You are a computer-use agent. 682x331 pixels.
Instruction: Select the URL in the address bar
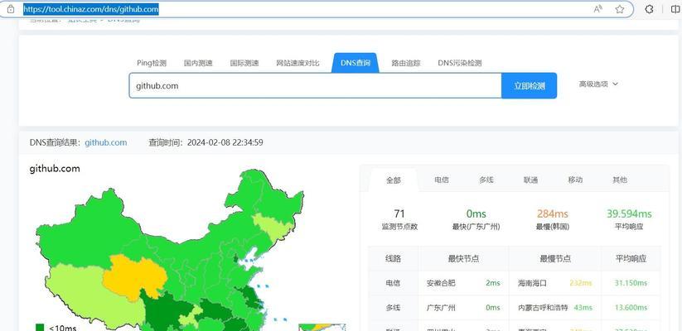pyautogui.click(x=91, y=9)
